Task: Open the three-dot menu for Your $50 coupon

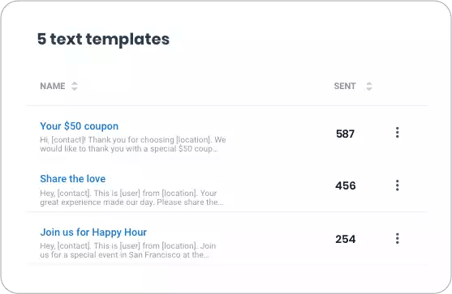Action: [398, 133]
